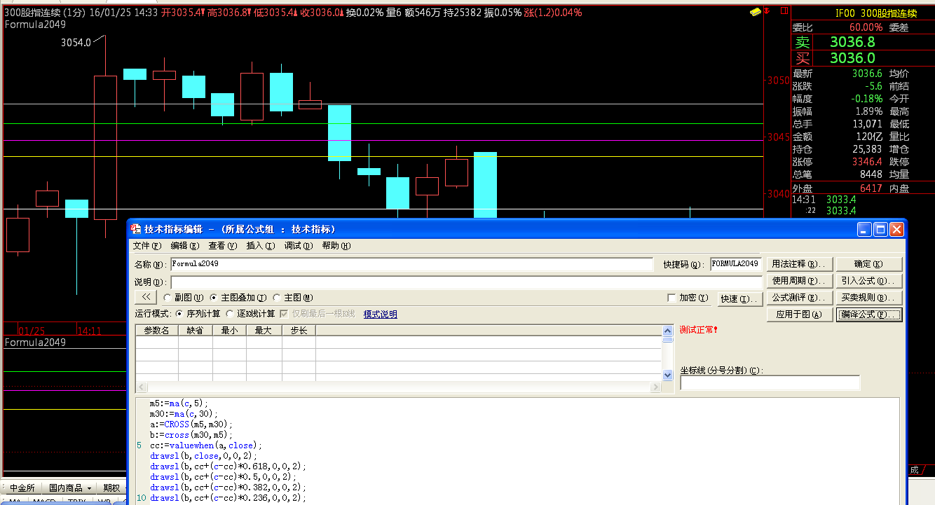Select 逐K线计算 run mode
Screen dimensions: 935x505
pyautogui.click(x=230, y=314)
